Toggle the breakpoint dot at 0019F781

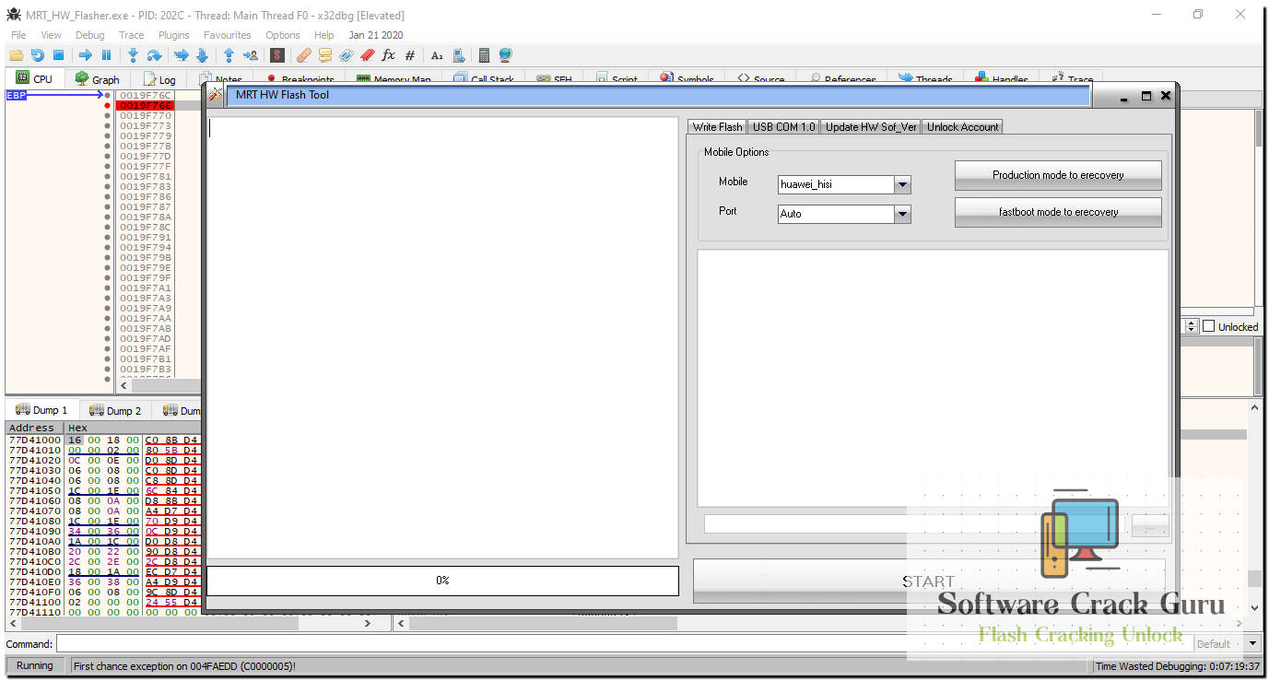tap(108, 177)
